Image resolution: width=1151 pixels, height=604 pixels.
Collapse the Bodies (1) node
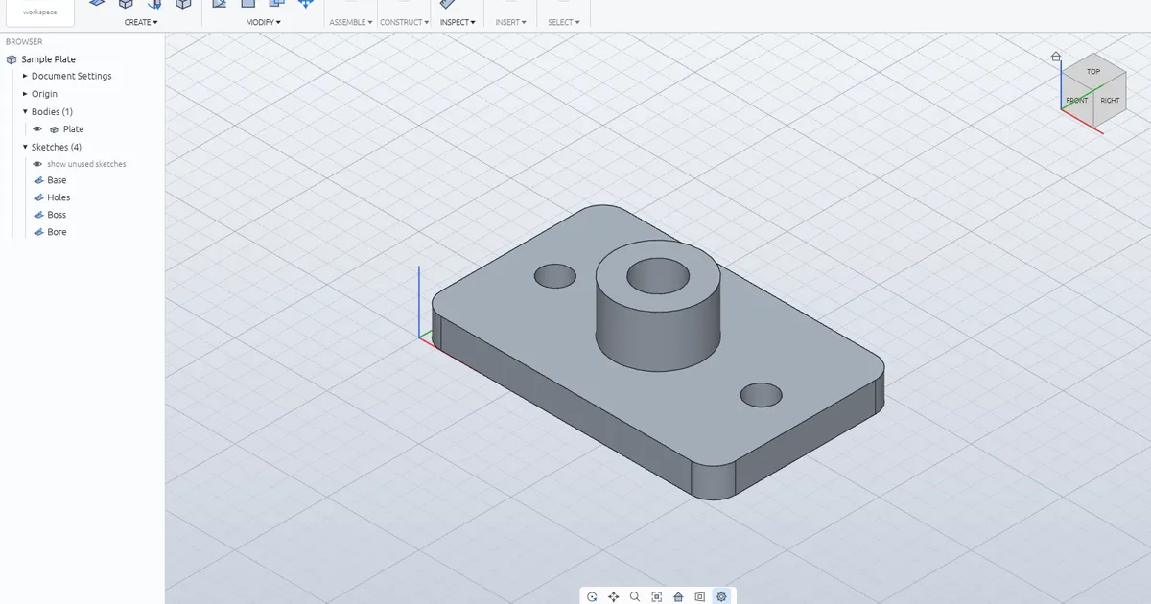[x=25, y=112]
